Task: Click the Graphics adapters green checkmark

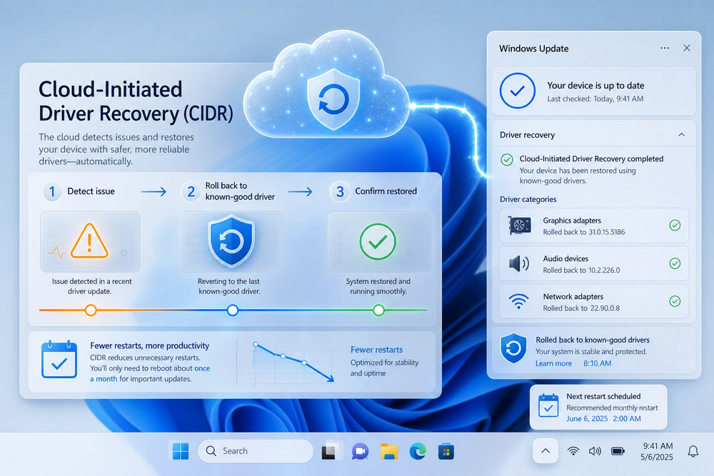Action: [675, 226]
